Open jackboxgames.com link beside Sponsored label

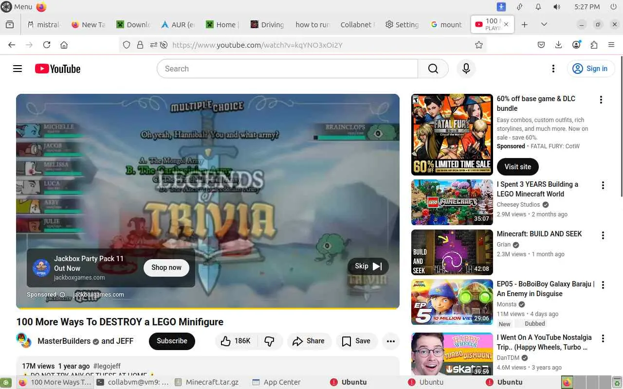[99, 295]
